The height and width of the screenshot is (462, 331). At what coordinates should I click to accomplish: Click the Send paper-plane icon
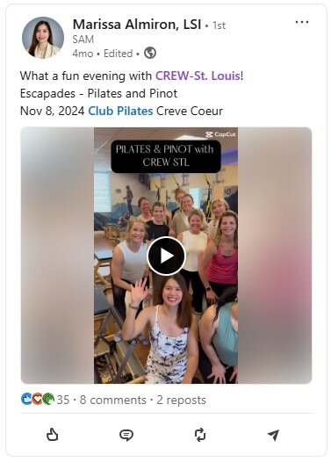273,435
